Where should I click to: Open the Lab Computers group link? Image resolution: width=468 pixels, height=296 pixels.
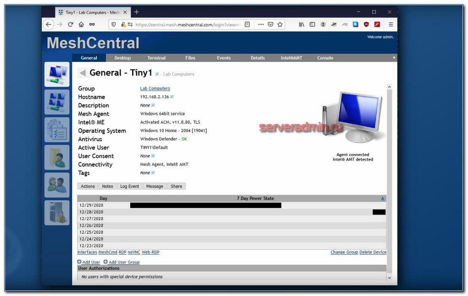pos(155,89)
